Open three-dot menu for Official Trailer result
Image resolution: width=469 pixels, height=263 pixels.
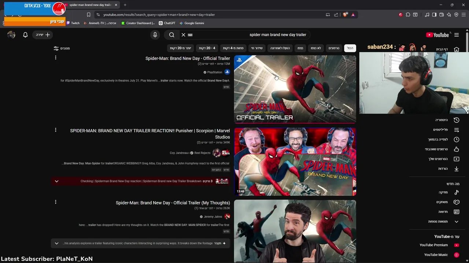[56, 58]
